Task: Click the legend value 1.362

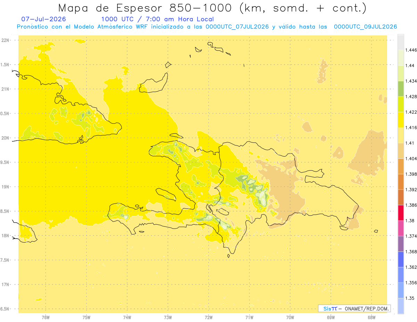Action: pyautogui.click(x=411, y=267)
